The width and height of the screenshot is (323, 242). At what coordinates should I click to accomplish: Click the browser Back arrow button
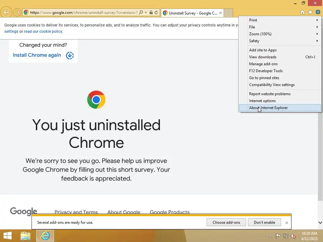6,12
